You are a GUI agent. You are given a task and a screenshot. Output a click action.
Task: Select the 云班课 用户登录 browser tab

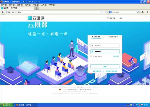coord(17,8)
